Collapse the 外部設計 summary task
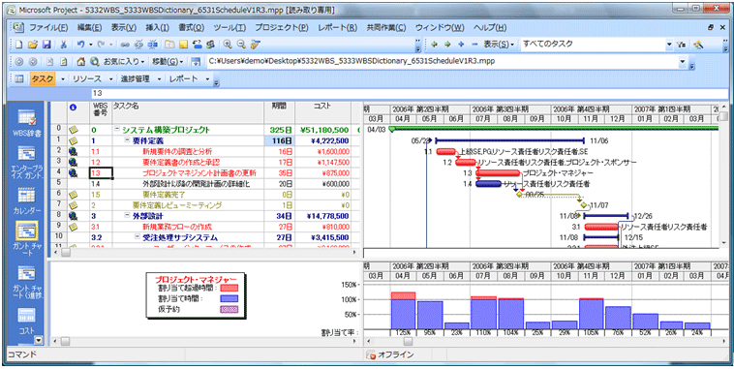 tap(127, 216)
